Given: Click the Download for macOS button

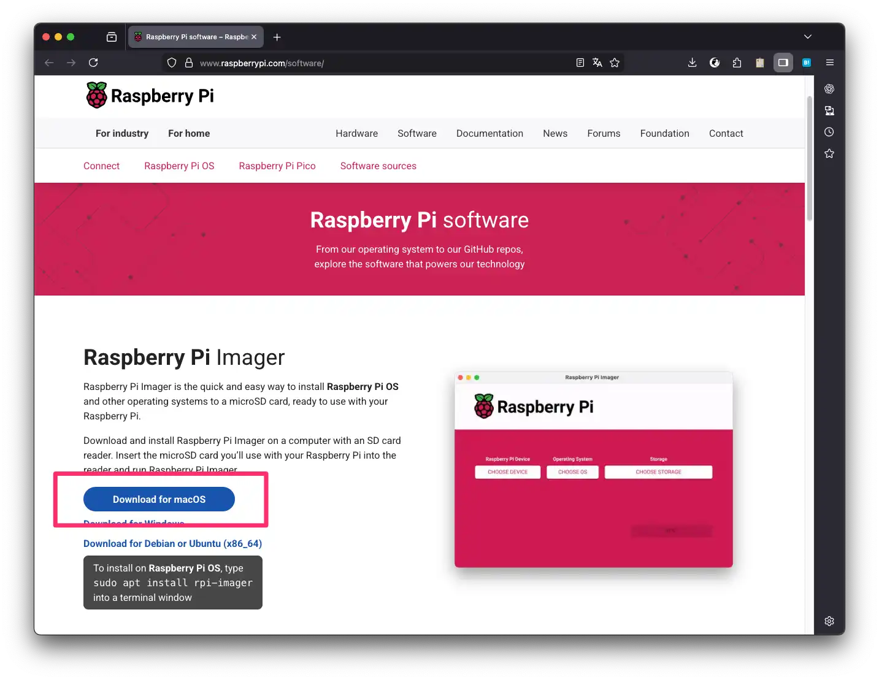Looking at the screenshot, I should click(x=159, y=499).
